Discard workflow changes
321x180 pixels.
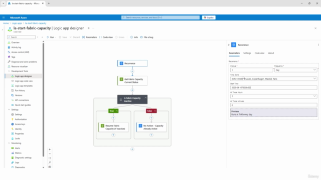[x=75, y=37]
